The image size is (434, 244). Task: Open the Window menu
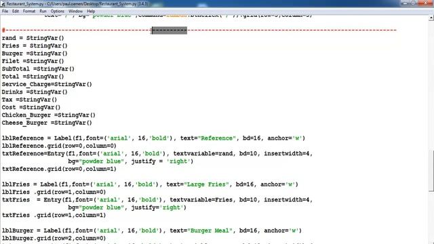click(x=75, y=12)
